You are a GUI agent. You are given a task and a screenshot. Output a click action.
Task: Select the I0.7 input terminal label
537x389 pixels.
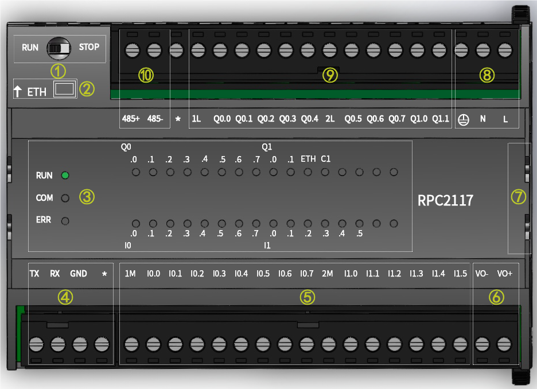[x=306, y=274]
